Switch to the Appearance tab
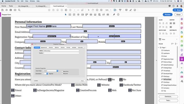Viewport: 184px width, 104px height. point(44,47)
